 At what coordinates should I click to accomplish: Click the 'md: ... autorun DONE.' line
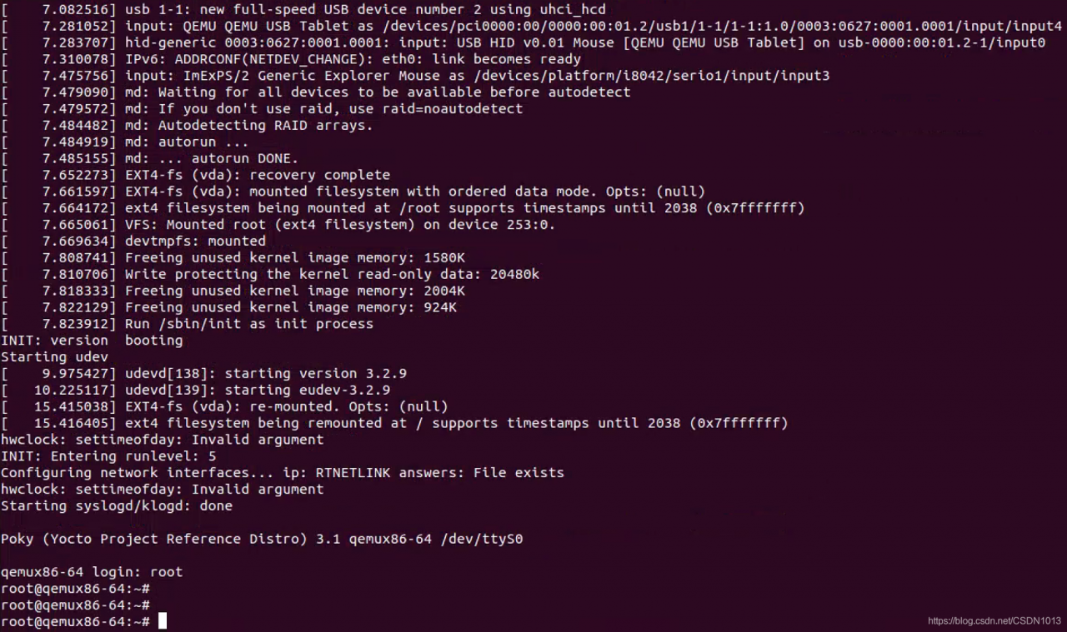point(211,158)
